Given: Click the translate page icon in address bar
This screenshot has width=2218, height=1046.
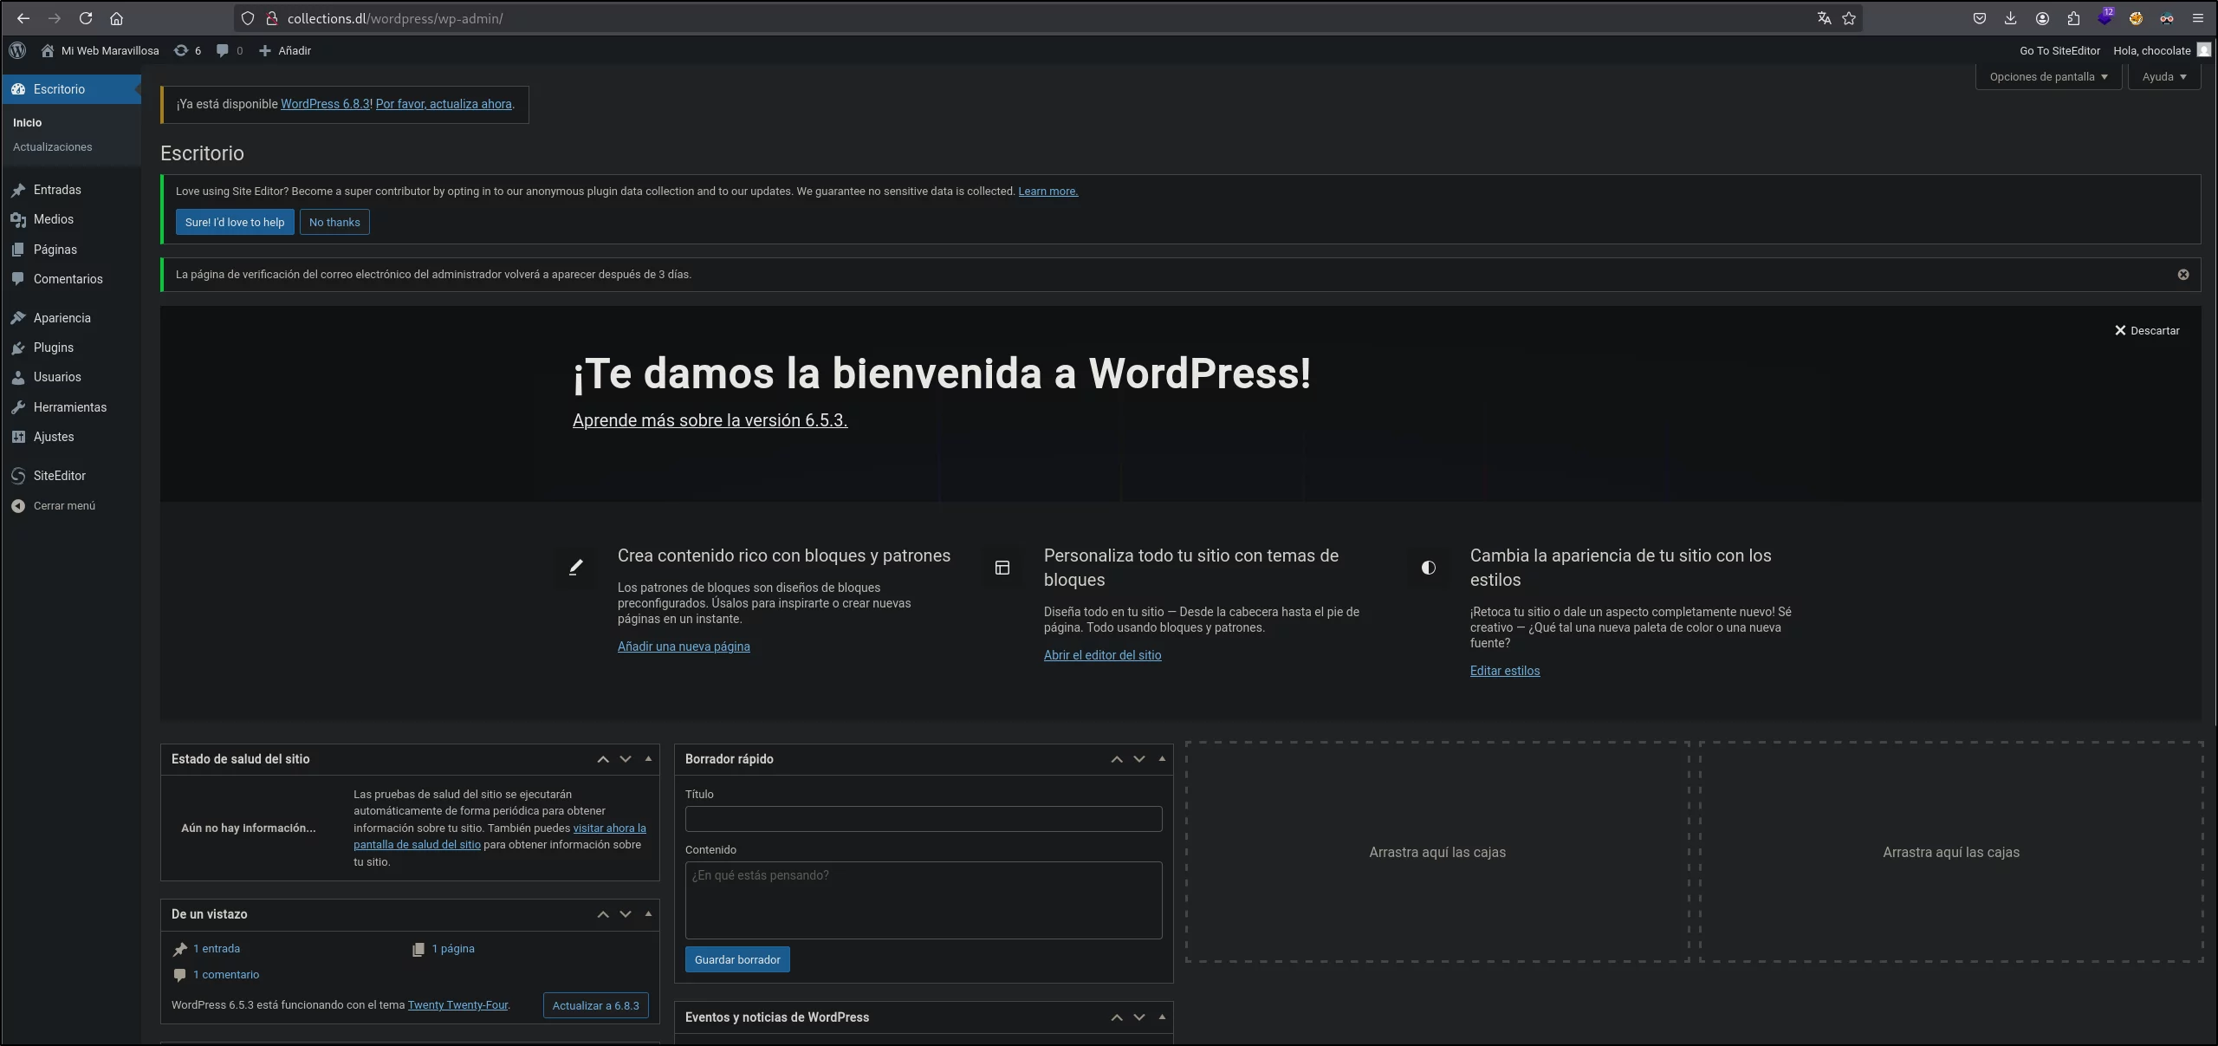Looking at the screenshot, I should click(1824, 18).
